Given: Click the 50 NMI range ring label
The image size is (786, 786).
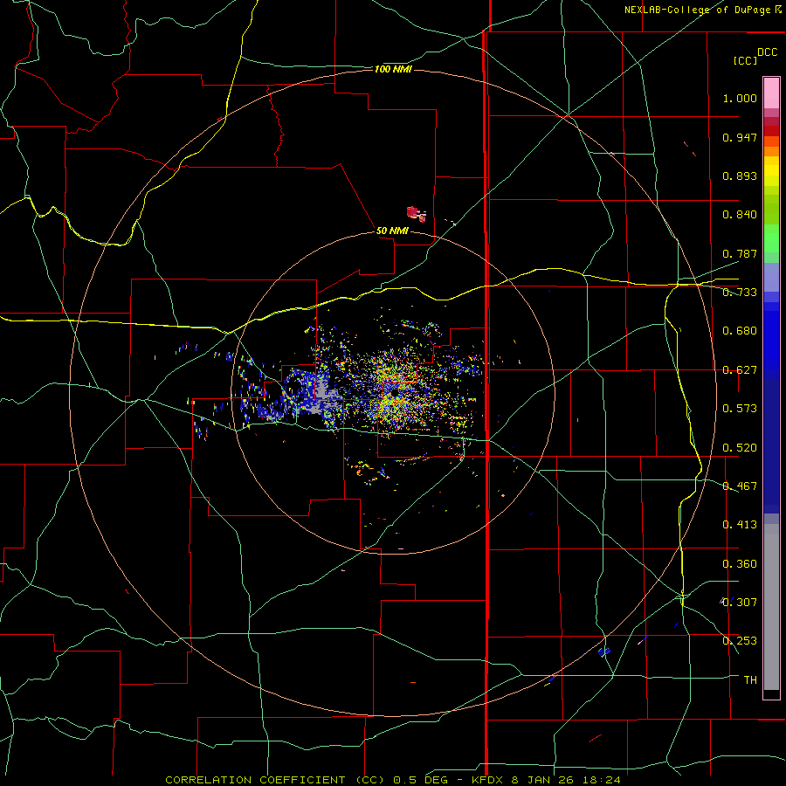Looking at the screenshot, I should pos(392,231).
